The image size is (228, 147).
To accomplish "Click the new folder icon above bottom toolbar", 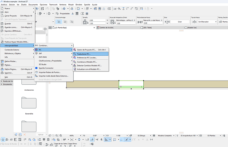I will click(20, 134).
